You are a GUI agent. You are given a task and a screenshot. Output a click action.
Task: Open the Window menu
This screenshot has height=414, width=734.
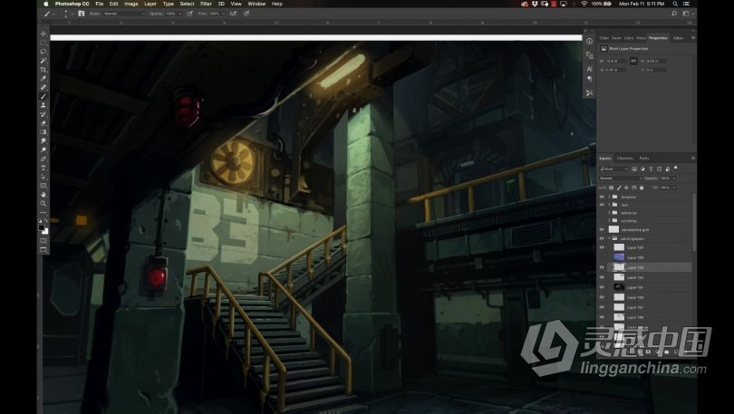pos(256,4)
